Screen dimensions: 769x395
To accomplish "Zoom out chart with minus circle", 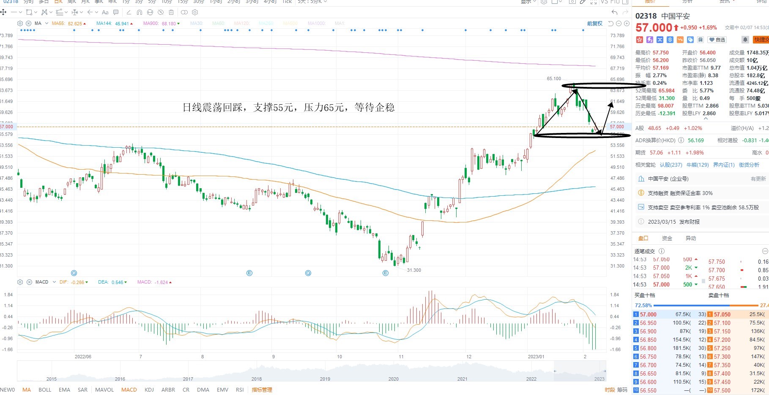I will point(618,23).
